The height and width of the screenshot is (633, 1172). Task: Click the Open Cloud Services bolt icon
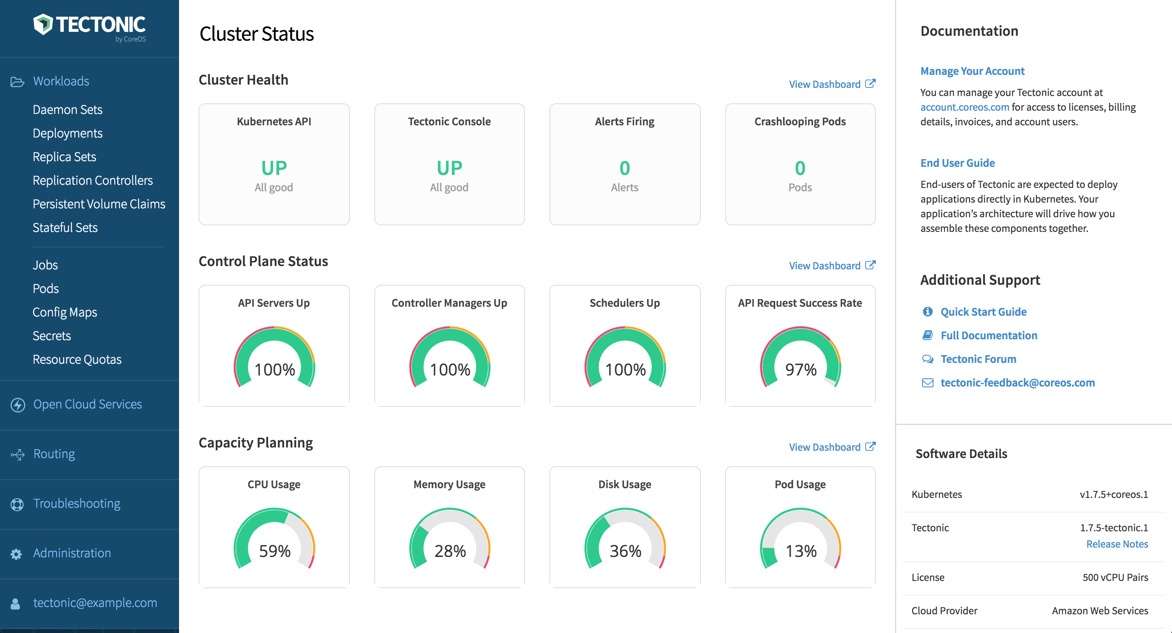point(18,404)
